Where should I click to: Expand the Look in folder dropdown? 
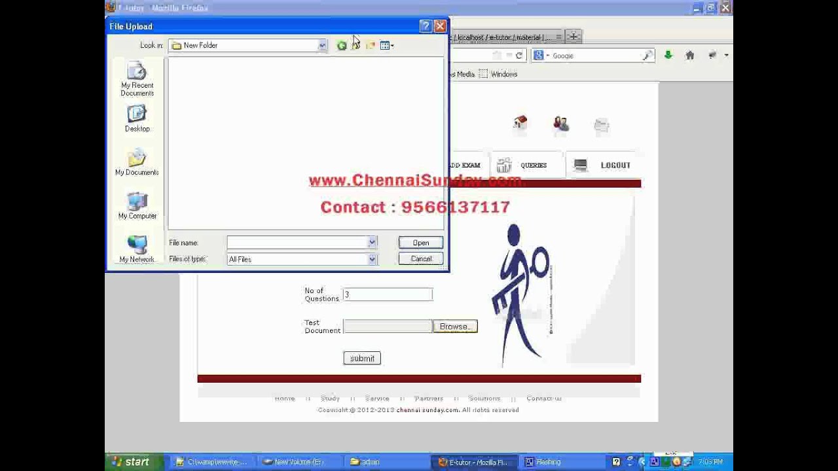click(x=322, y=45)
